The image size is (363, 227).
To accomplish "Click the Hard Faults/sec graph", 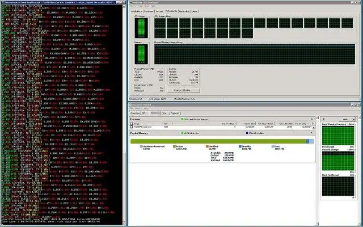I will pos(338,187).
